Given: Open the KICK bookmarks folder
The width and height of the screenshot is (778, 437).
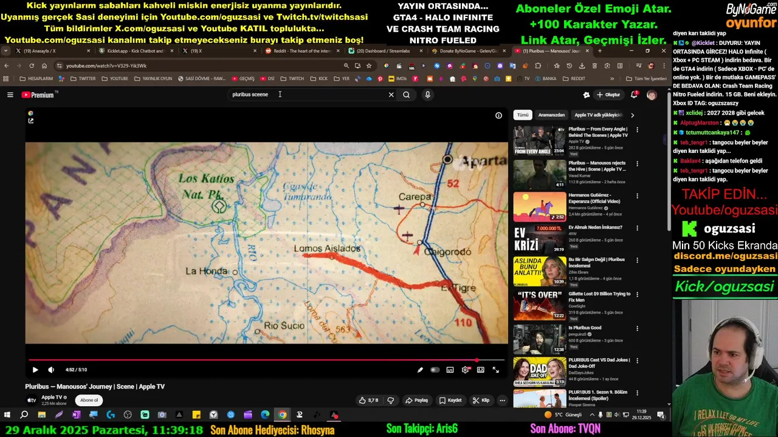Looking at the screenshot, I should tap(318, 78).
